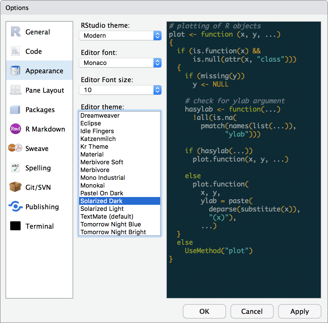Click the Spelling ABC checkmark icon
Image resolution: width=328 pixels, height=323 pixels.
tap(16, 168)
